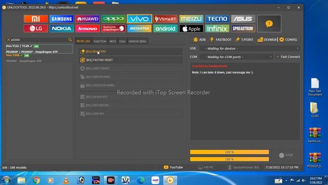Select the Meizu brand logo
The width and height of the screenshot is (328, 185).
(x=191, y=19)
